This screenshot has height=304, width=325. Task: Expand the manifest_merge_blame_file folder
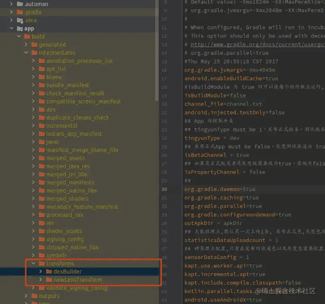pos(33,150)
